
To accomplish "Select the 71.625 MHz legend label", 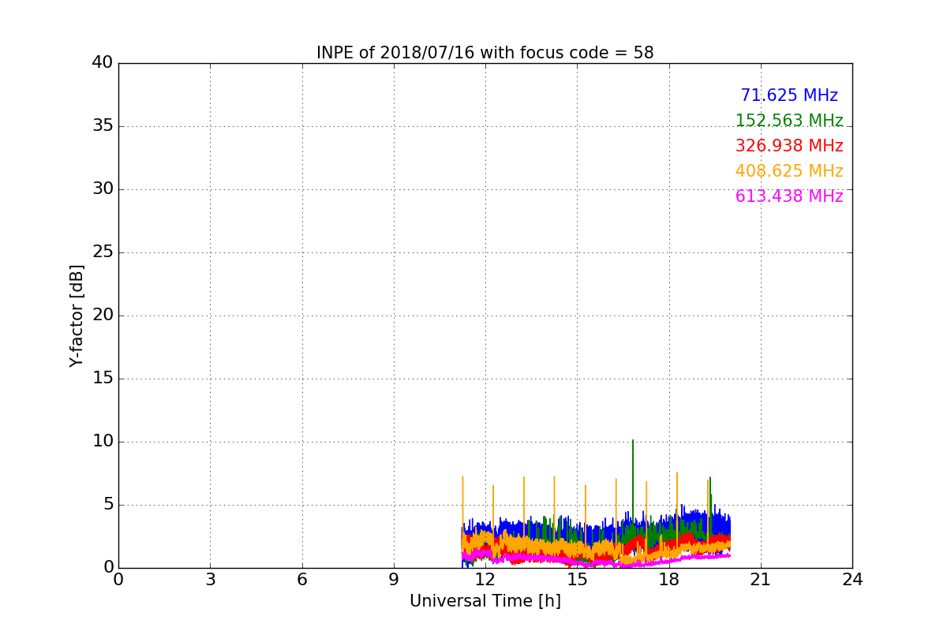I will tap(789, 95).
